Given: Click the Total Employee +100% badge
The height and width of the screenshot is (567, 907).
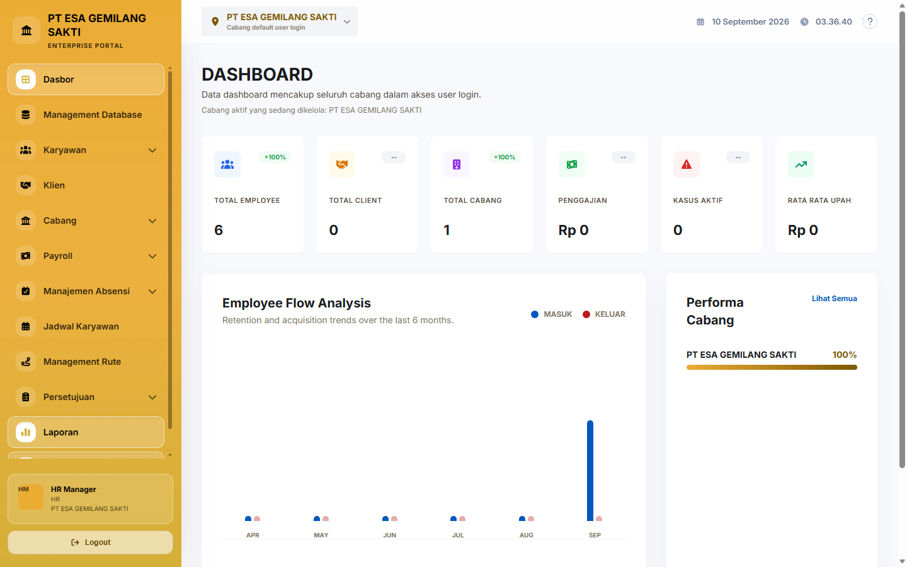Looking at the screenshot, I should coord(275,157).
